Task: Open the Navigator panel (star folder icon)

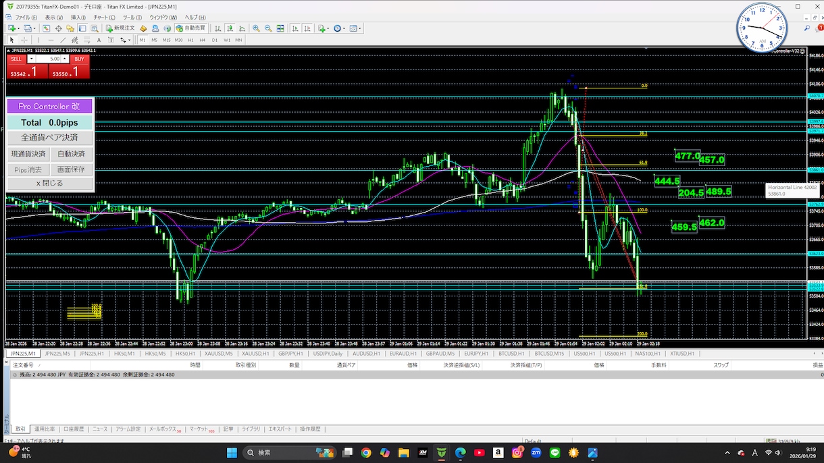Action: (x=70, y=28)
